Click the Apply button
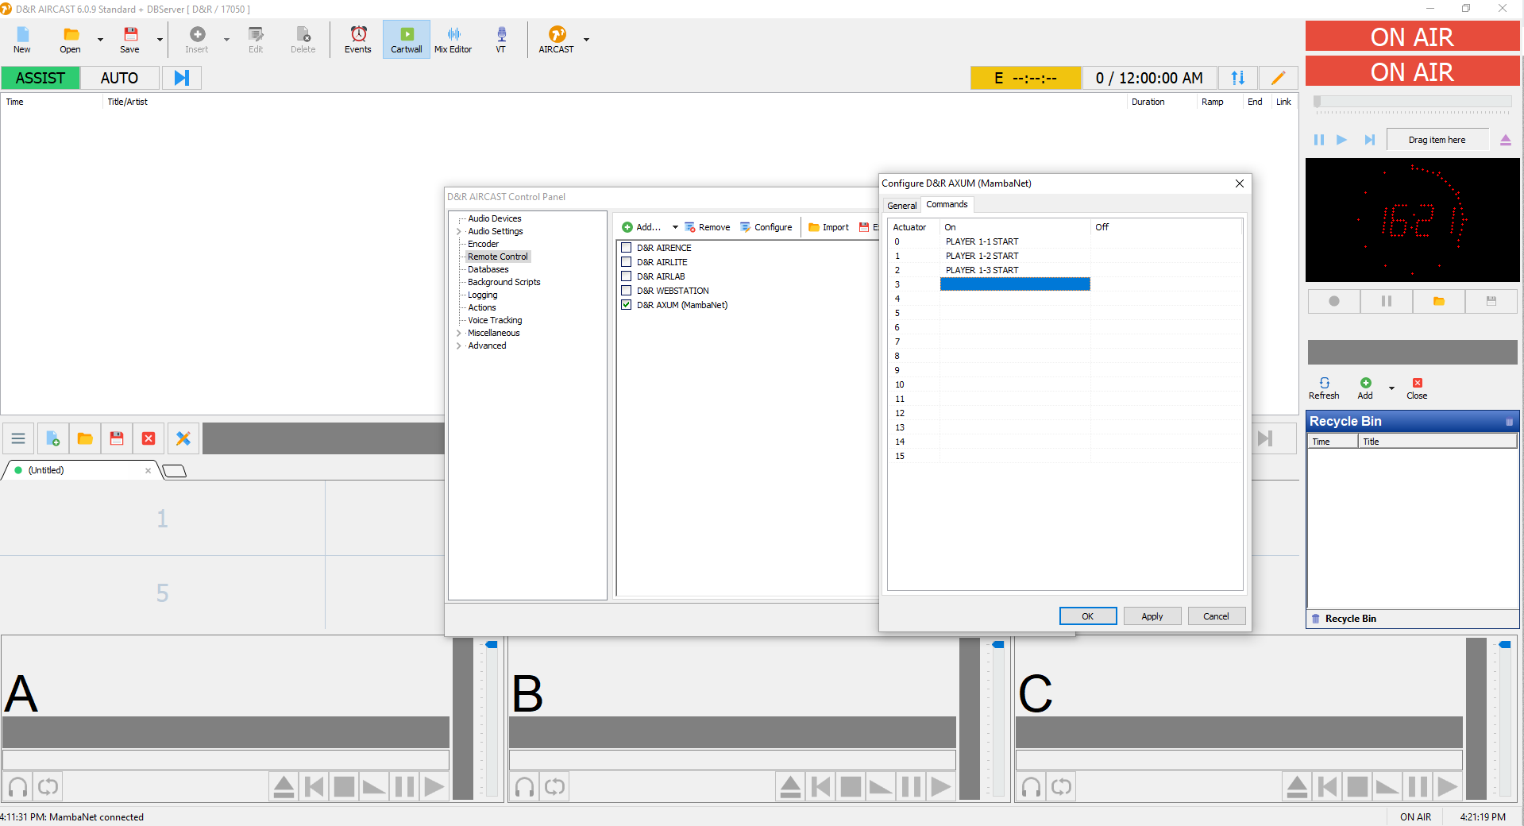 (x=1152, y=616)
